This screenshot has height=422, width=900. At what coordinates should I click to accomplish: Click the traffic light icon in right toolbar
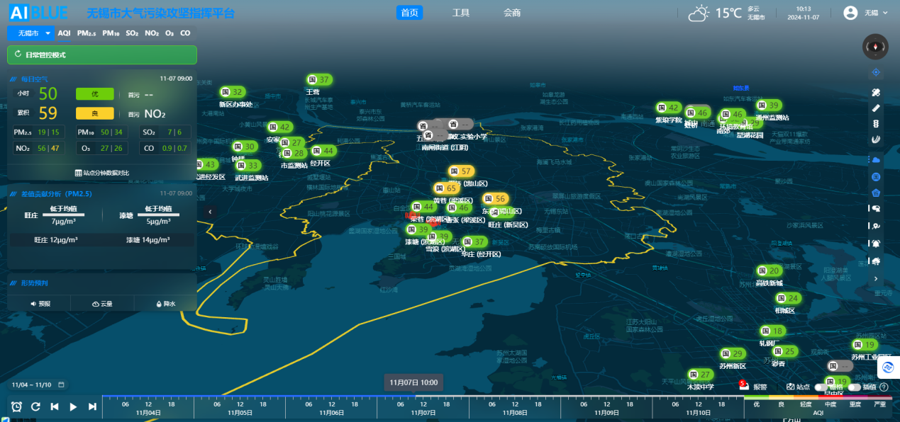coord(875,124)
